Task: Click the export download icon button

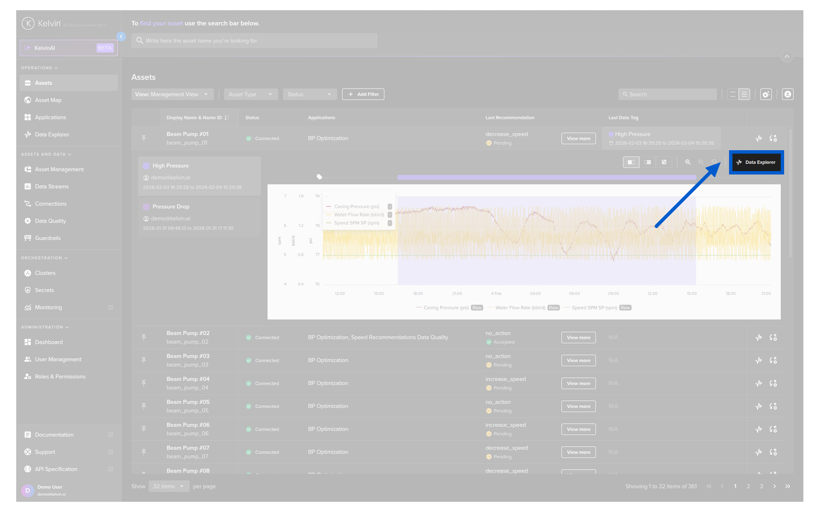Action: [x=788, y=94]
